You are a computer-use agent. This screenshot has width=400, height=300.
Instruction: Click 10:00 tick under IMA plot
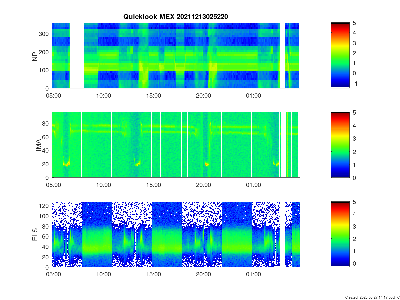(103, 185)
